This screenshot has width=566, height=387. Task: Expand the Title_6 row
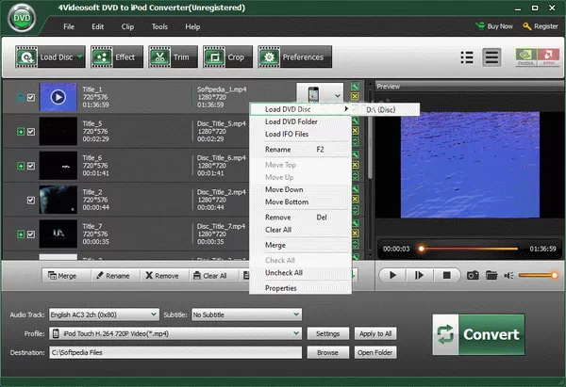coord(20,166)
